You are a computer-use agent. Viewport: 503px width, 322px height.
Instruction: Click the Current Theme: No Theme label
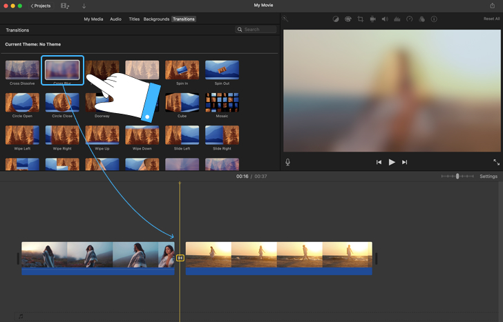(x=32, y=45)
